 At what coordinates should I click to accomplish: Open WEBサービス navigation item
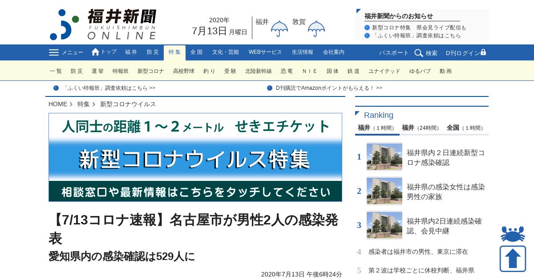[x=265, y=52]
